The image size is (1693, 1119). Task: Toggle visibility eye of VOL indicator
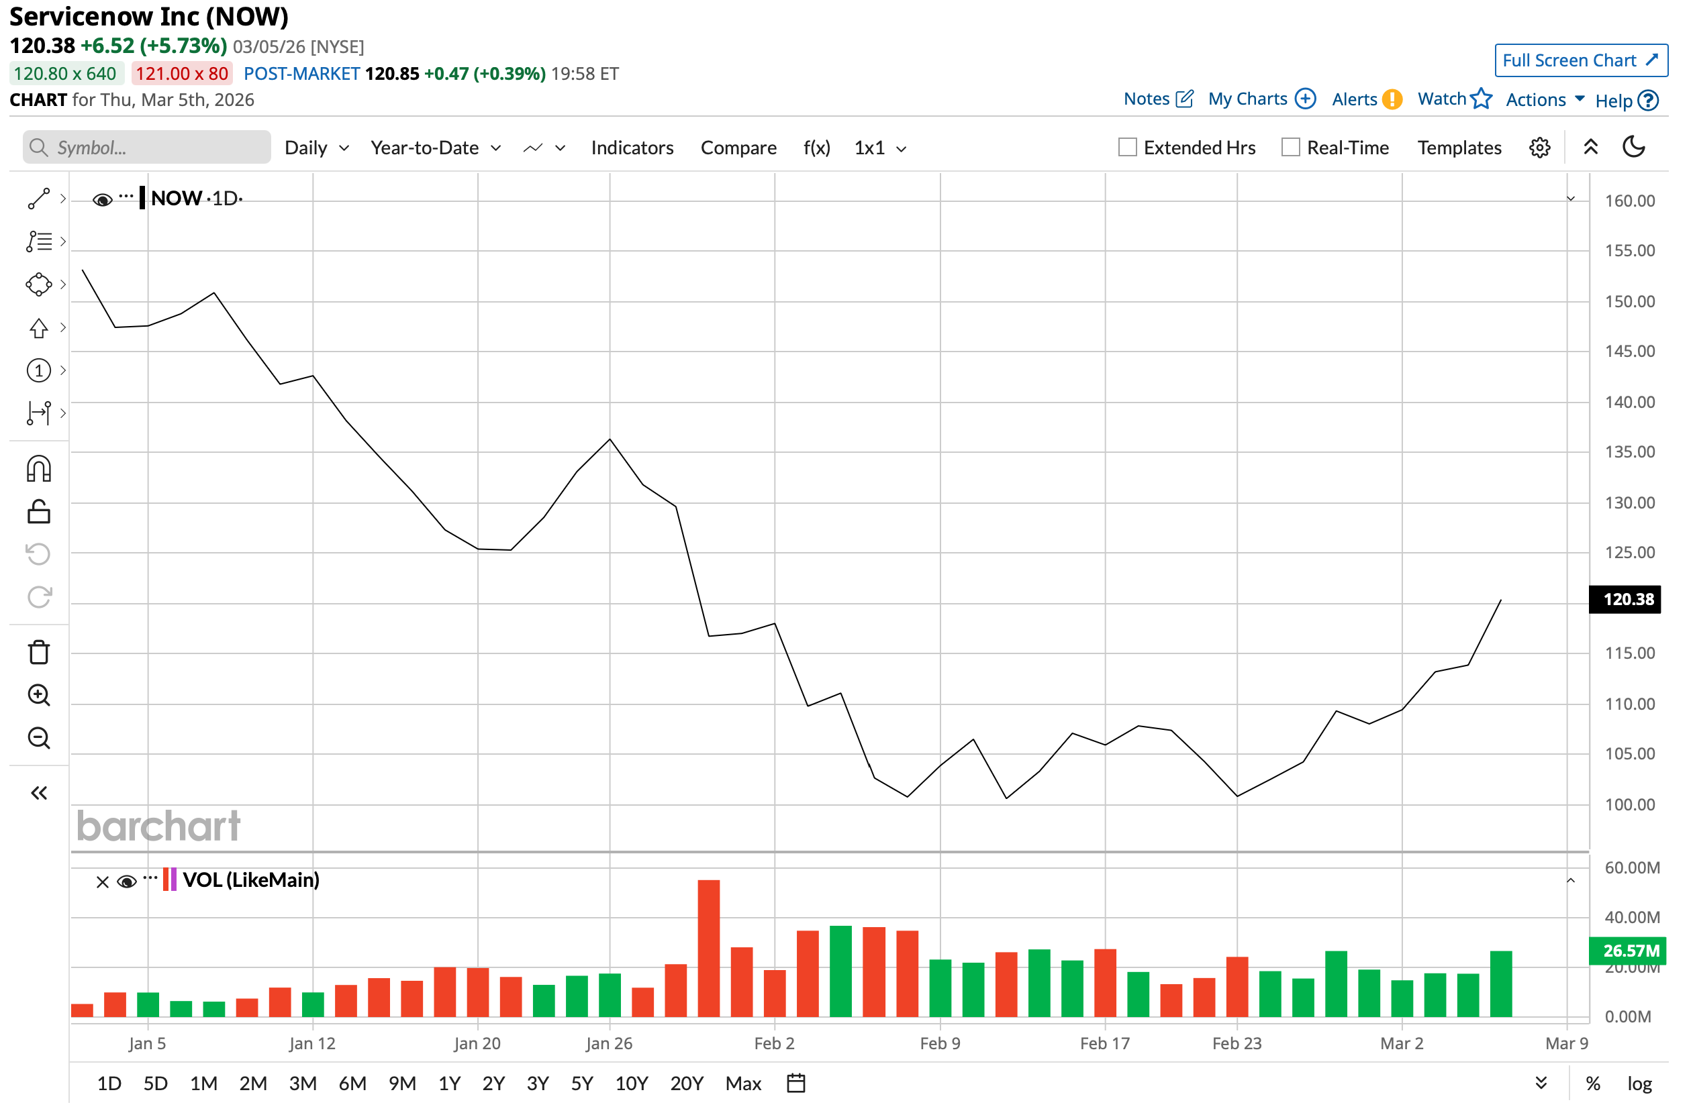(x=126, y=882)
